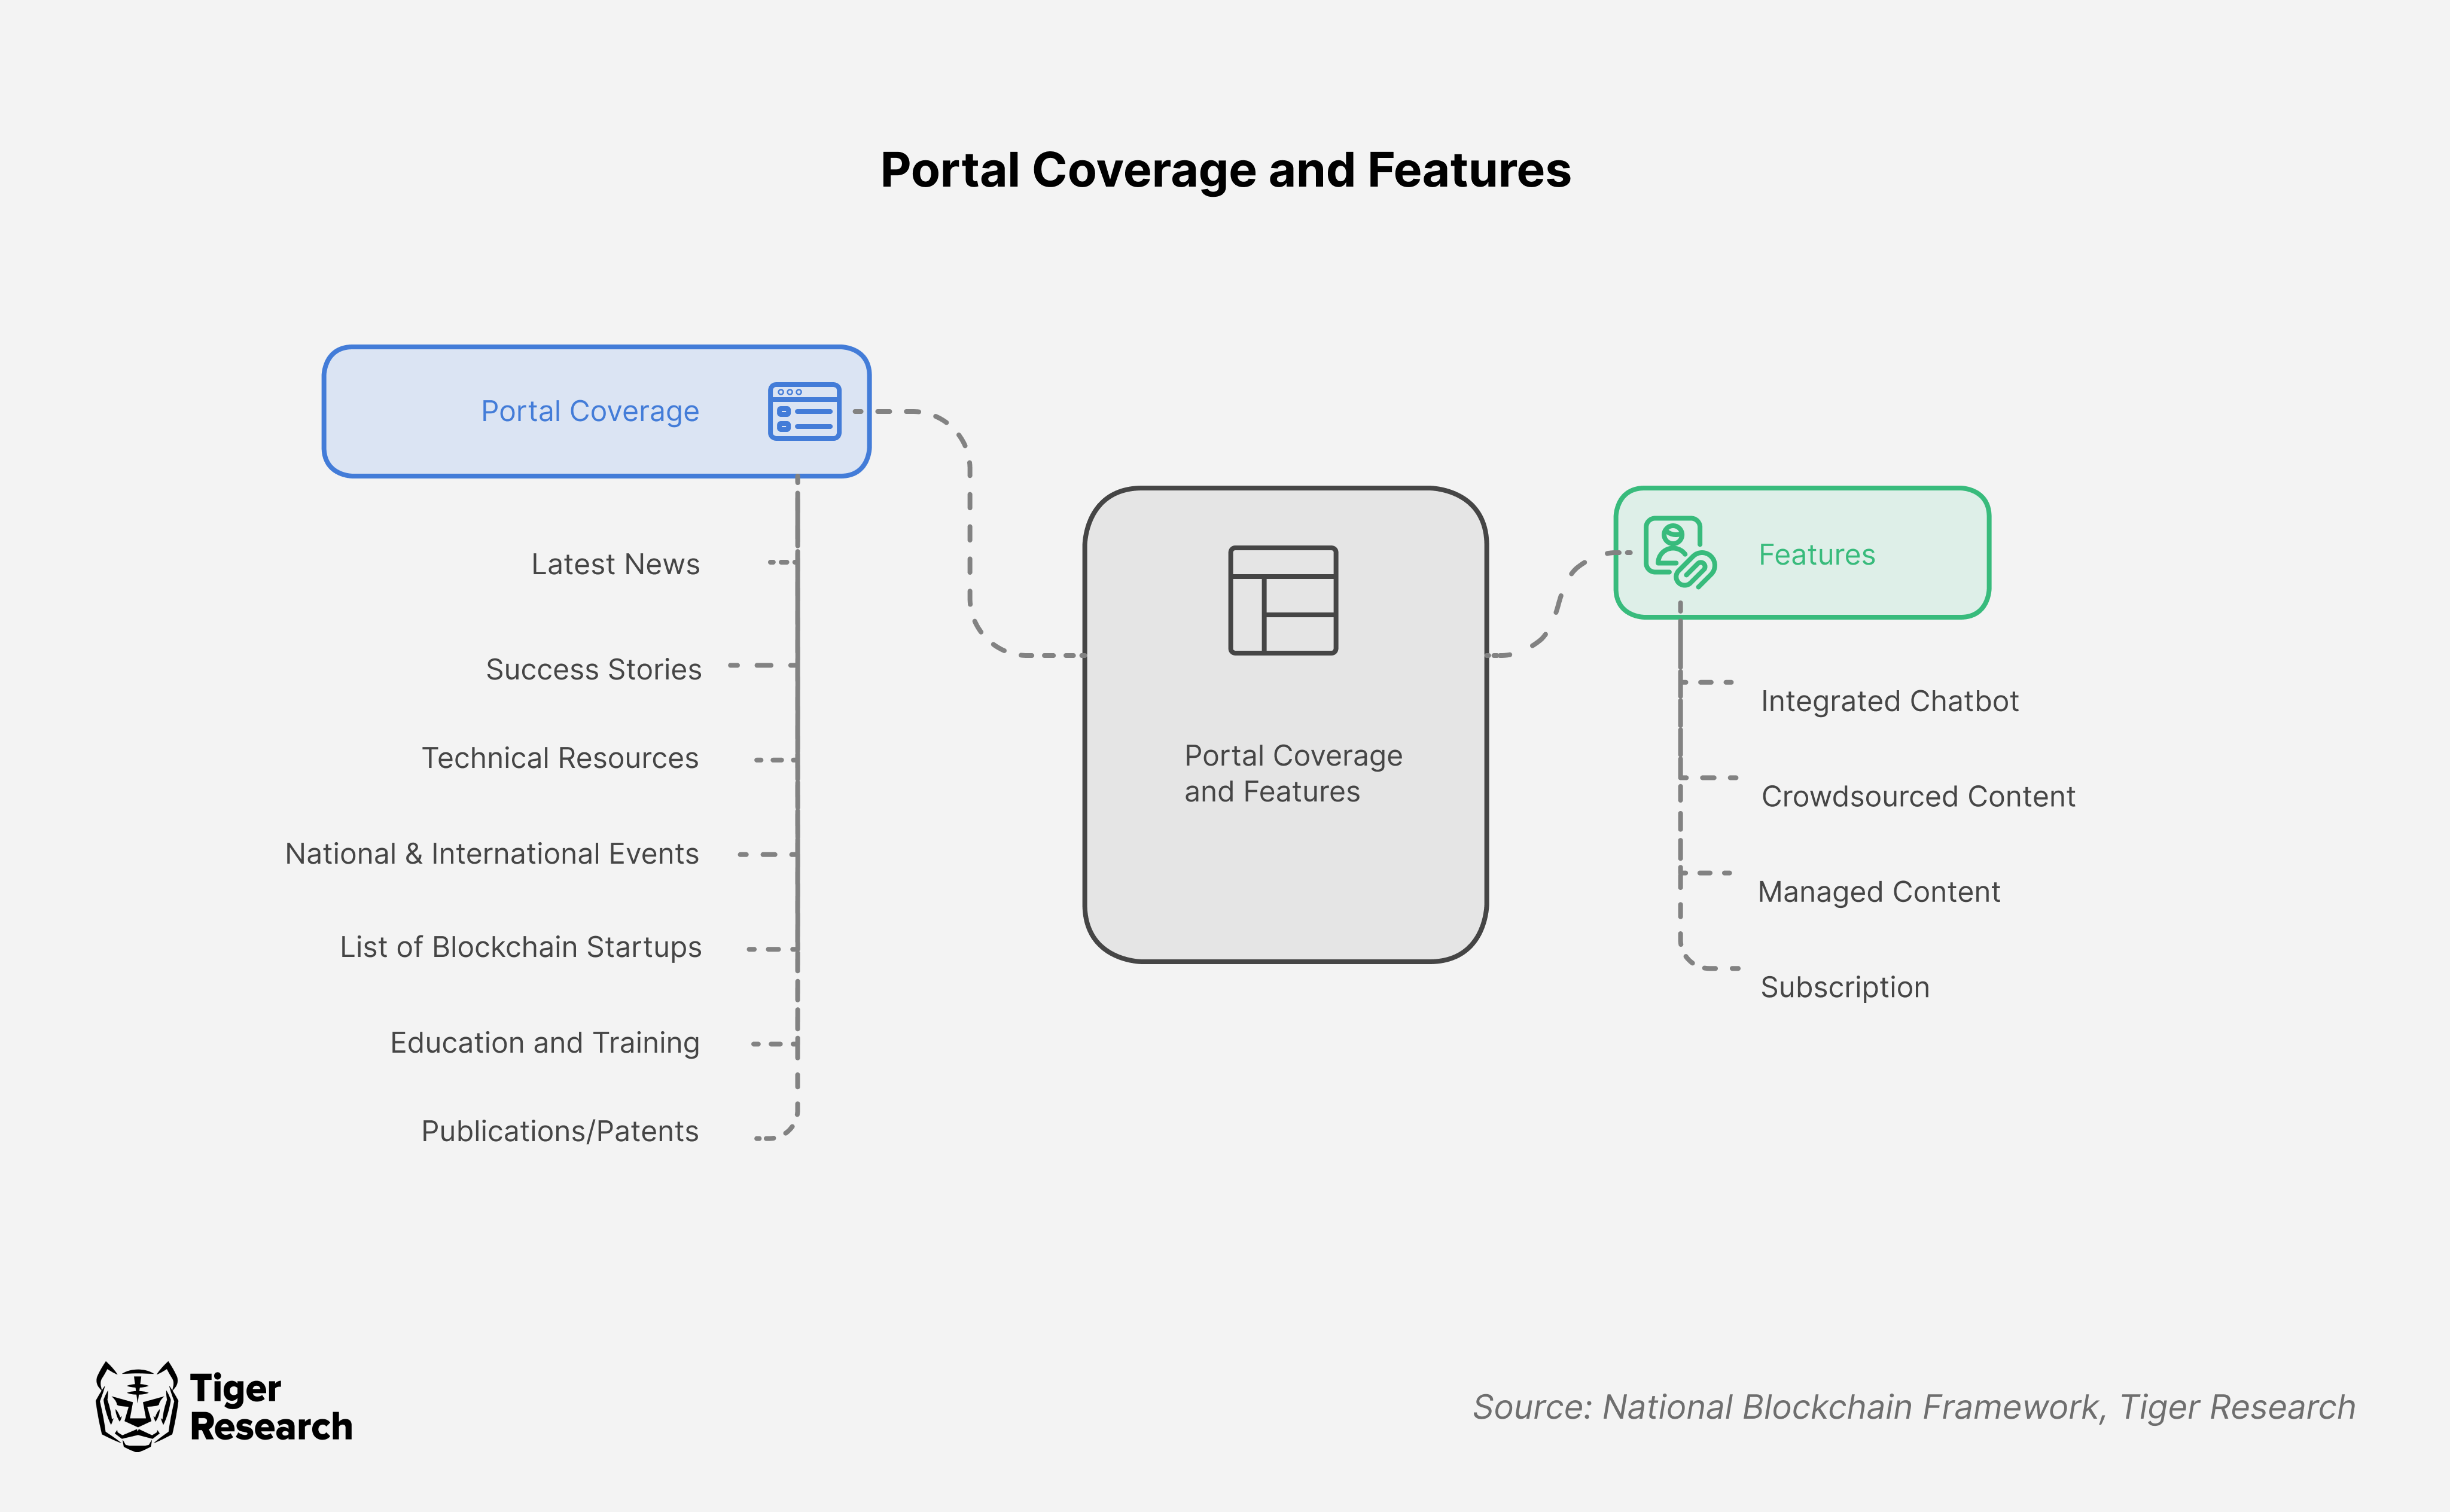
Task: Click the layout grid icon in the central node
Action: pos(1283,602)
